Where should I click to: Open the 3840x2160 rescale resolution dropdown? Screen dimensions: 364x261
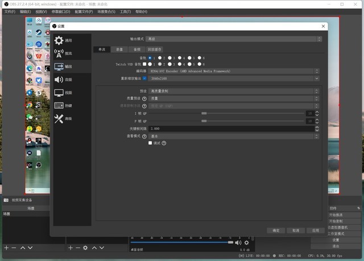click(234, 79)
